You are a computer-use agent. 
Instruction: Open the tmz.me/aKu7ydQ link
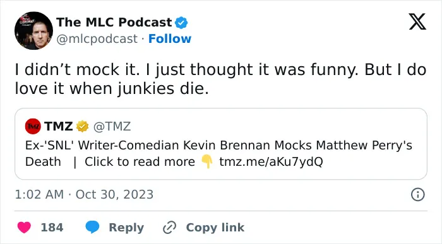[271, 162]
